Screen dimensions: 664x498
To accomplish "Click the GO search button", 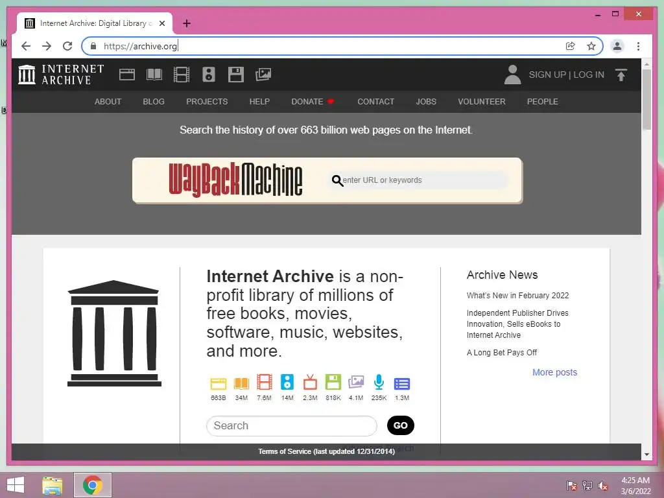I will 401,425.
